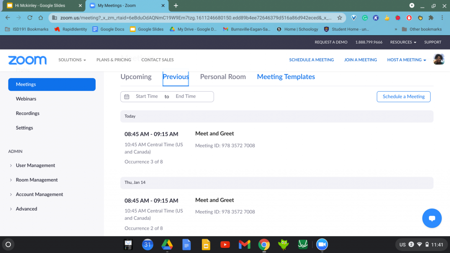The height and width of the screenshot is (253, 450).
Task: Click the blue diamond extension icon
Action: 354,18
